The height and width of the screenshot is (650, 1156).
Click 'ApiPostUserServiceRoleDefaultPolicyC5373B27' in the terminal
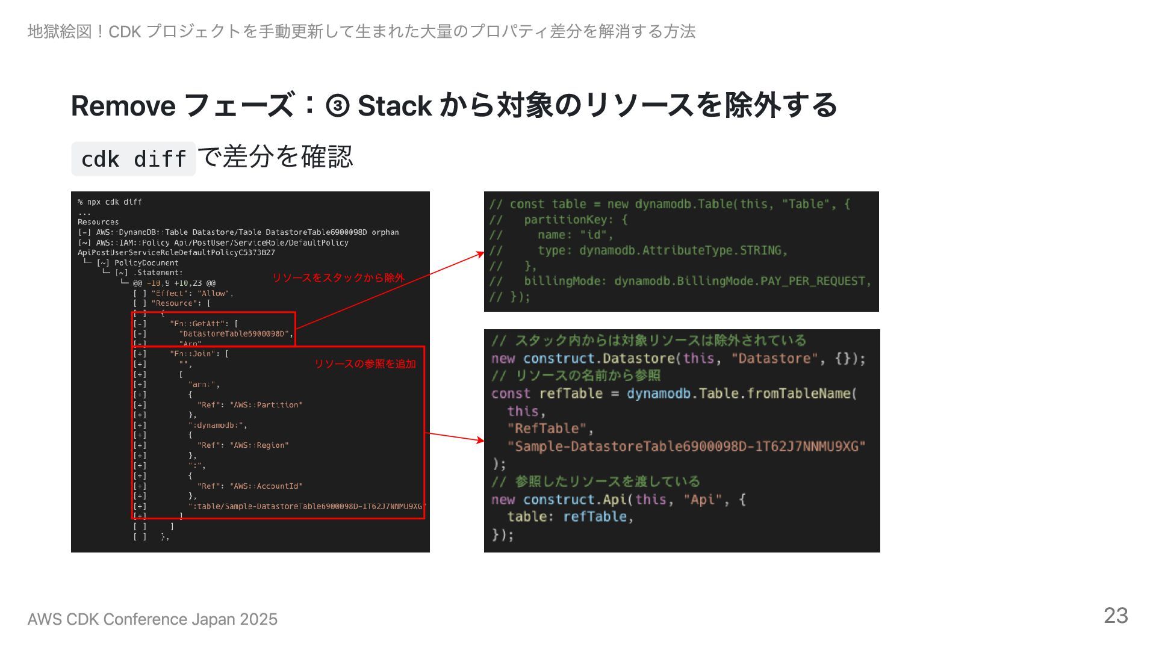176,253
